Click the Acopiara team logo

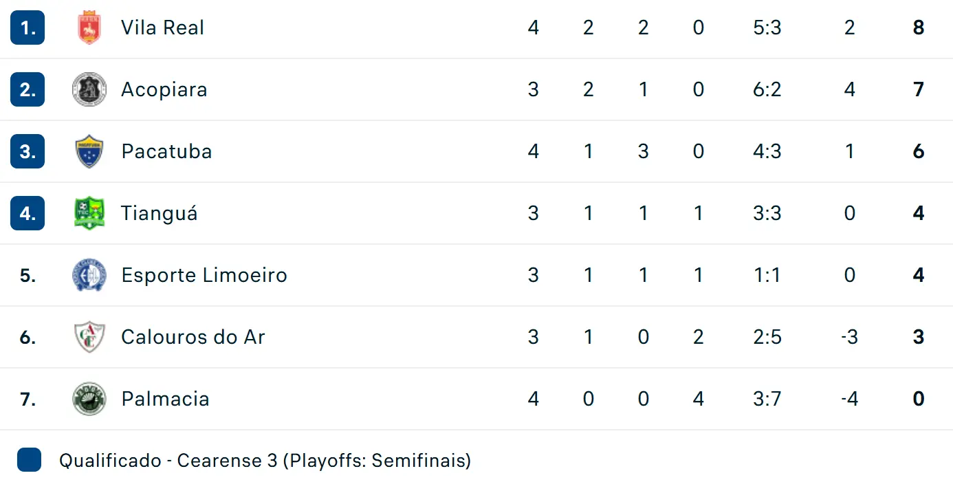click(89, 89)
